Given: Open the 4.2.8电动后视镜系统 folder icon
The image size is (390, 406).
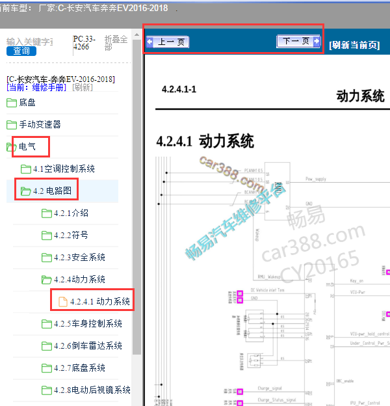Looking at the screenshot, I should coord(47,390).
